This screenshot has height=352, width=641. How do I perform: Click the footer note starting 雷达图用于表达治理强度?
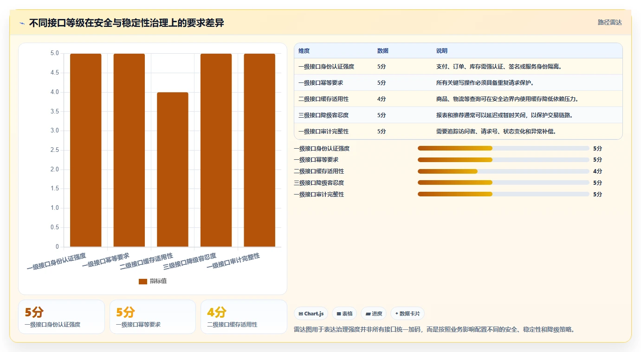coord(434,330)
